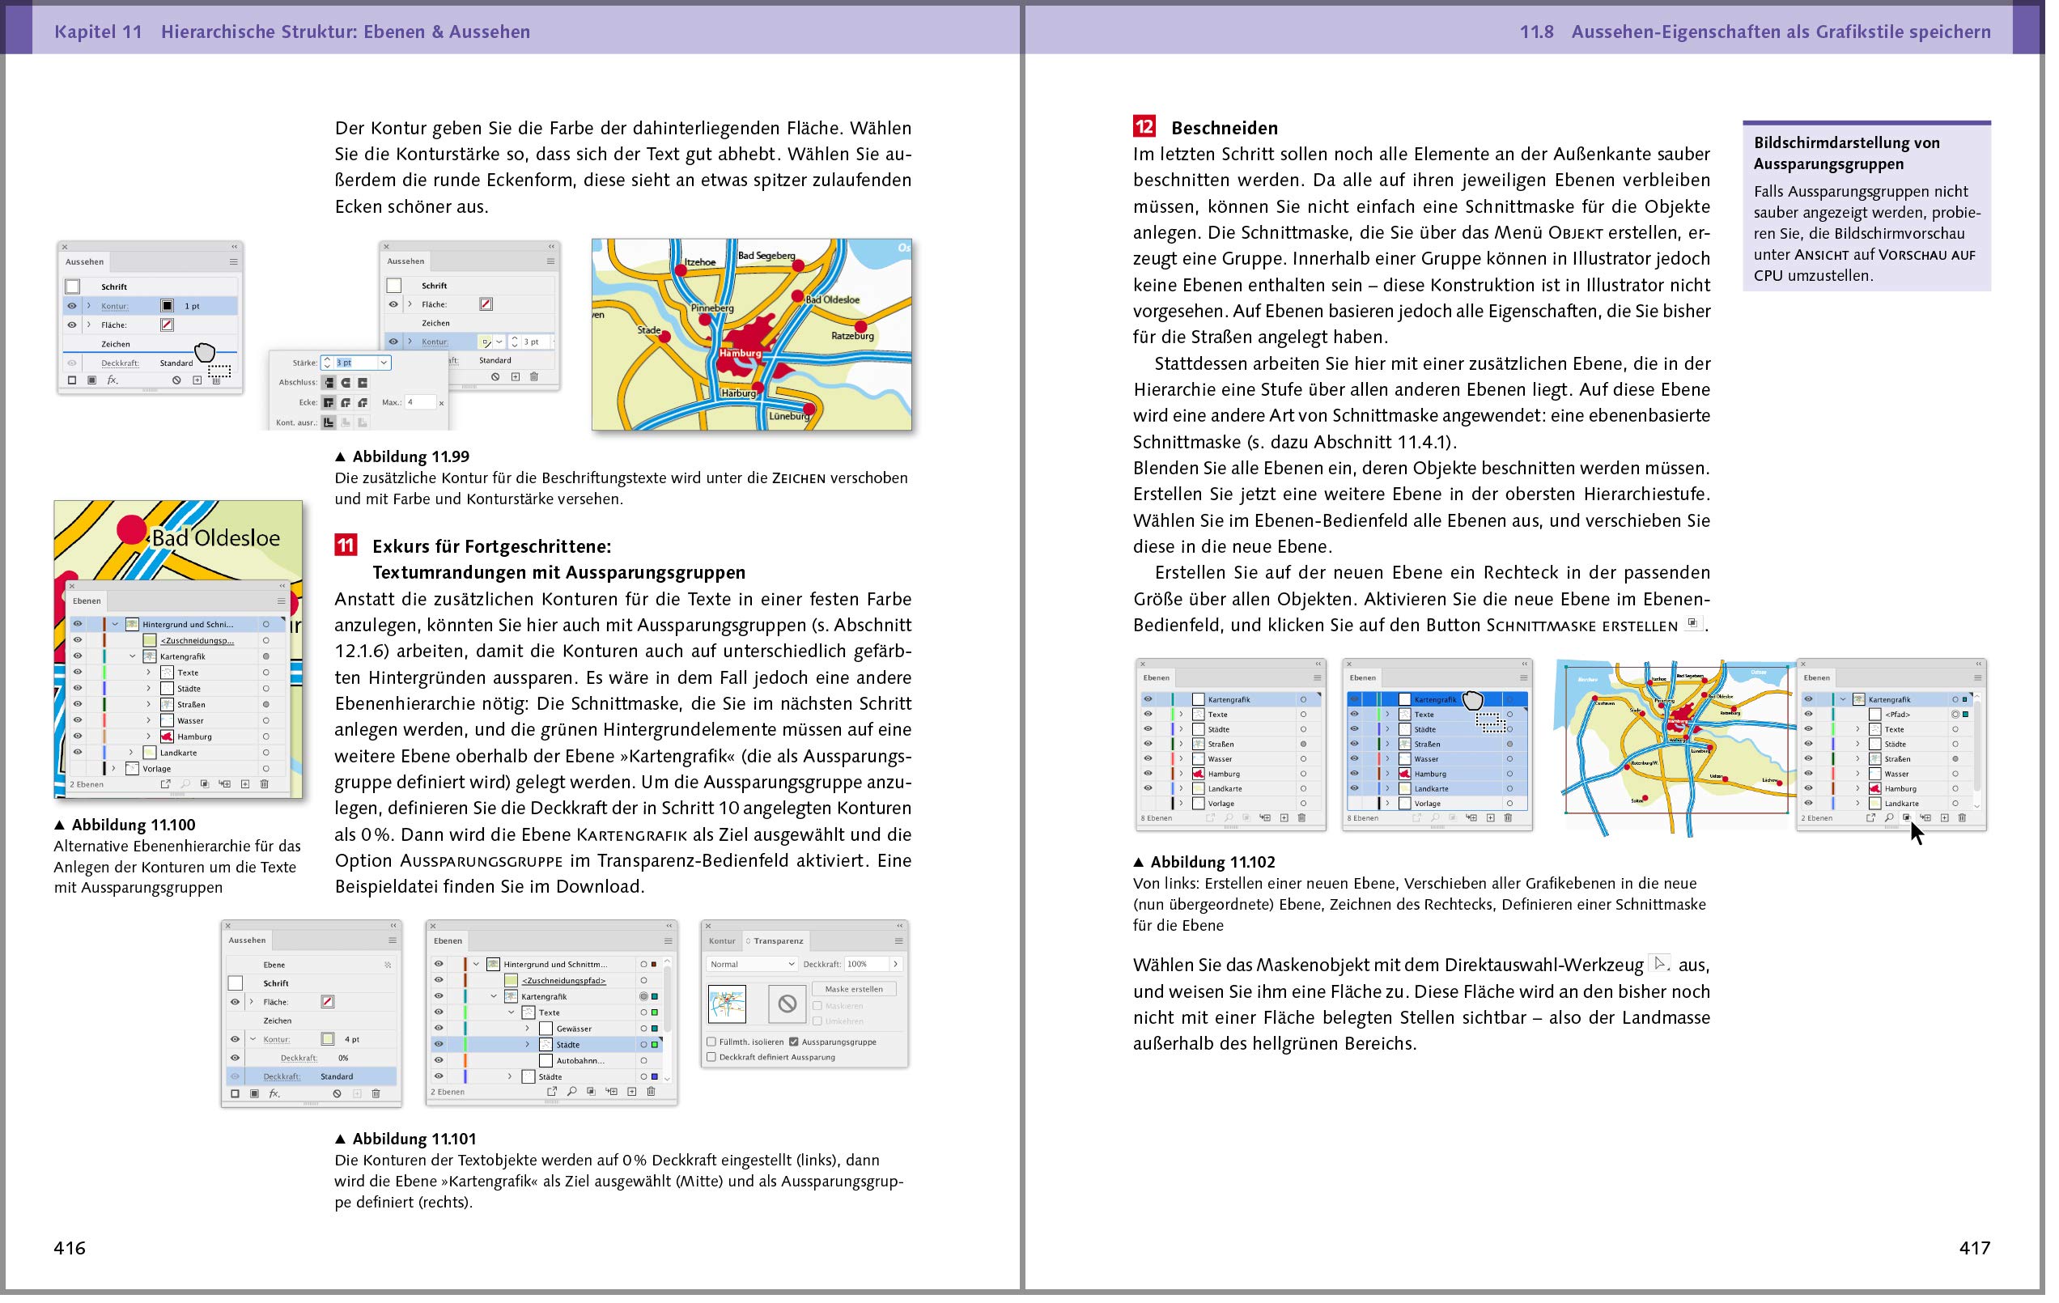The height and width of the screenshot is (1303, 2059).
Task: Select the projecting cap Abschluss icon
Action: click(x=364, y=384)
